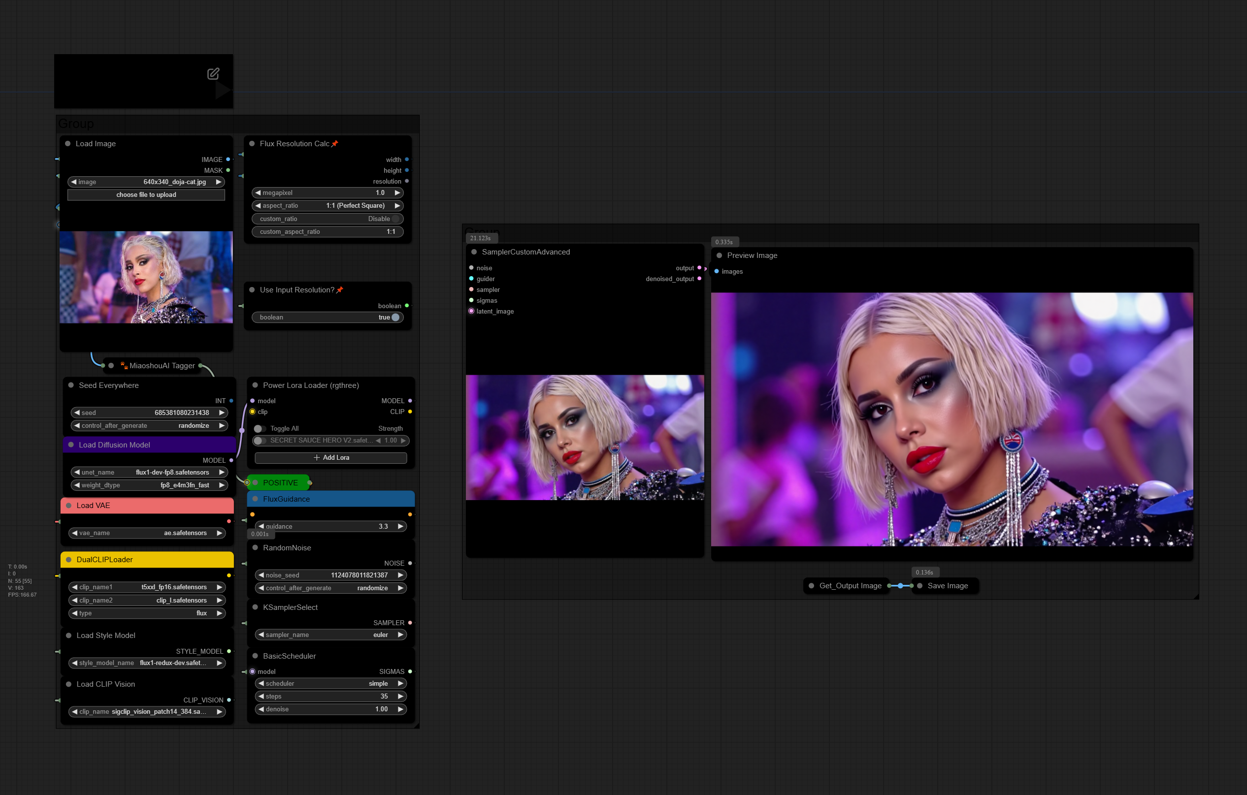Image resolution: width=1247 pixels, height=795 pixels.
Task: Click the collapse dot on the SamplerCustomAdvanced node
Action: pyautogui.click(x=474, y=252)
